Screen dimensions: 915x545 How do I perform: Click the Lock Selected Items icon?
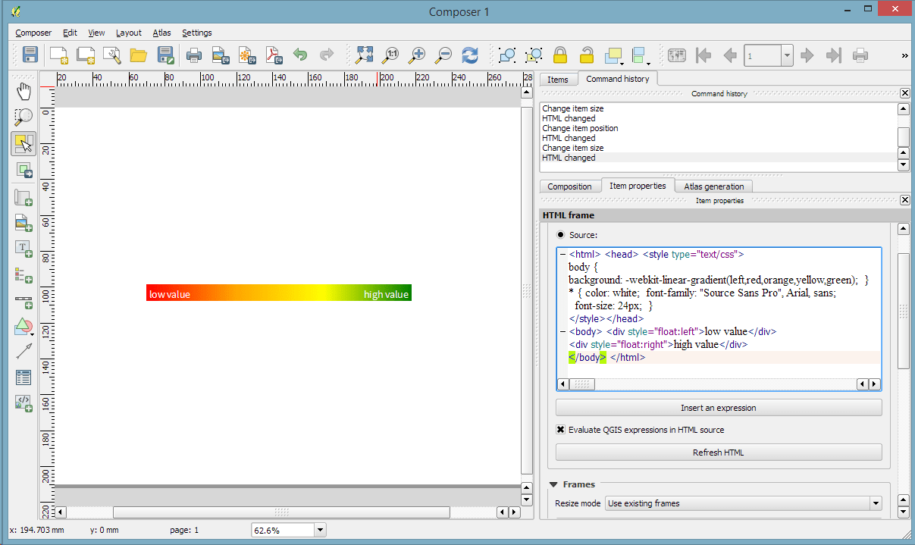point(559,55)
